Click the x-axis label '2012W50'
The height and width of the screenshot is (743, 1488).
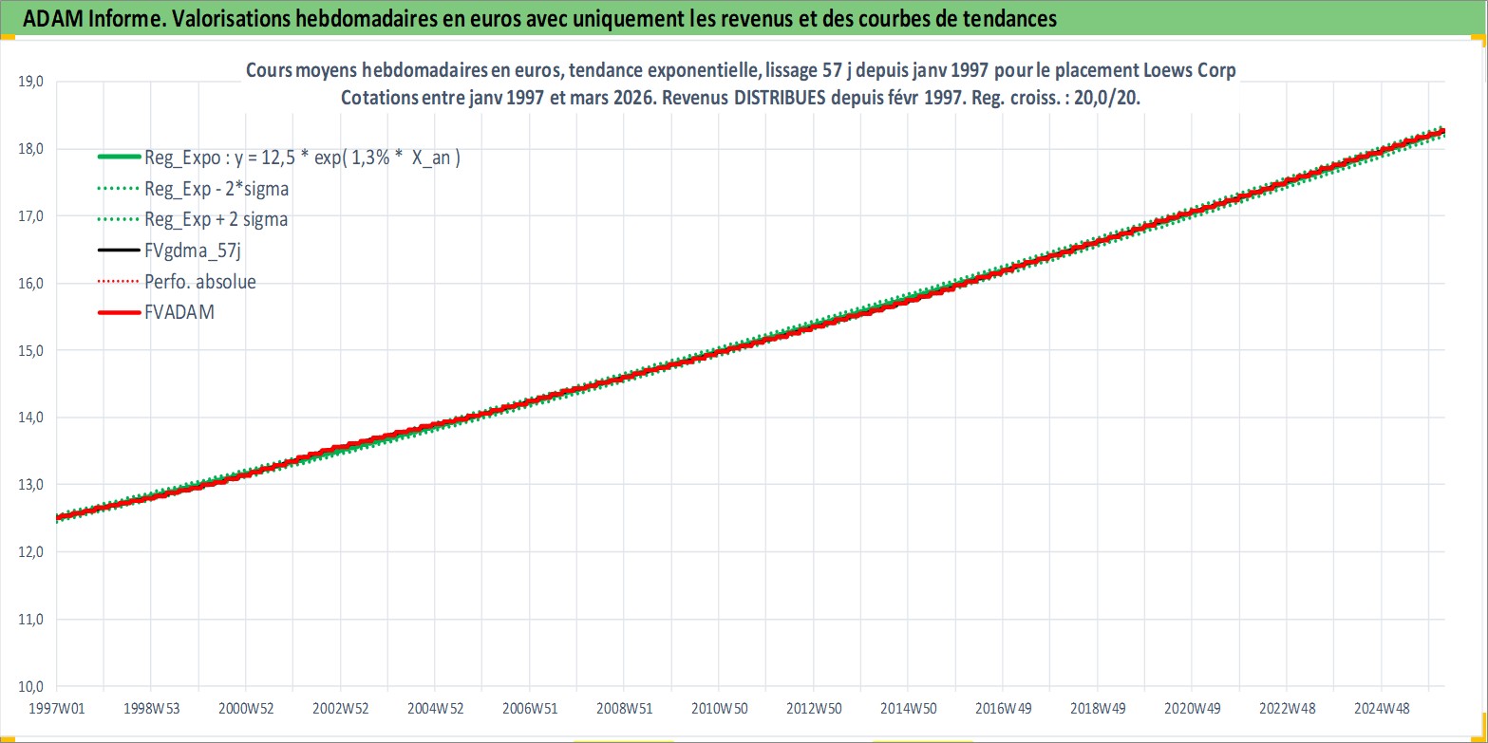point(814,708)
